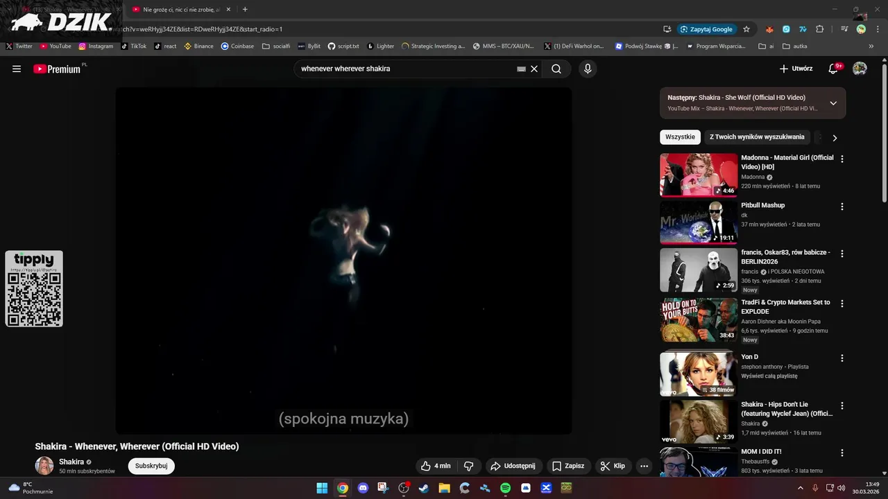Open socialfi bookmarks folder

coord(276,46)
